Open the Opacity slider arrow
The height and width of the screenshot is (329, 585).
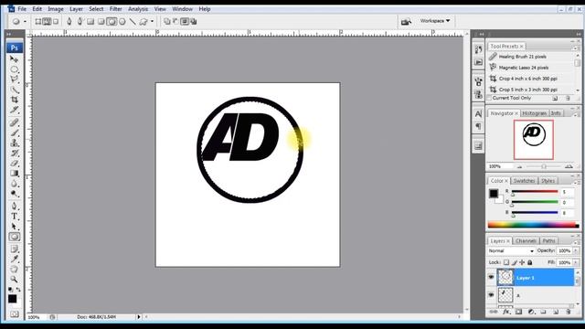576,250
